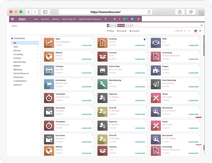Switch to Kanban view

click(195, 31)
